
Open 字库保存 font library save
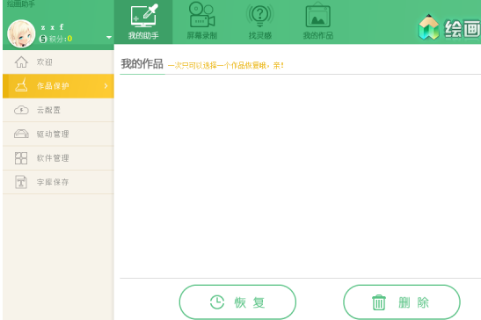pyautogui.click(x=58, y=182)
